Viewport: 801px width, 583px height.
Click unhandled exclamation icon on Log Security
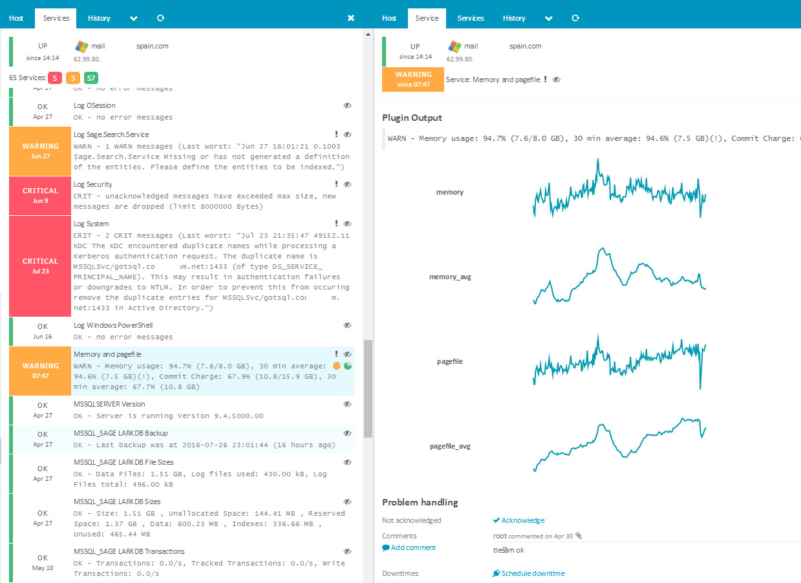(336, 184)
